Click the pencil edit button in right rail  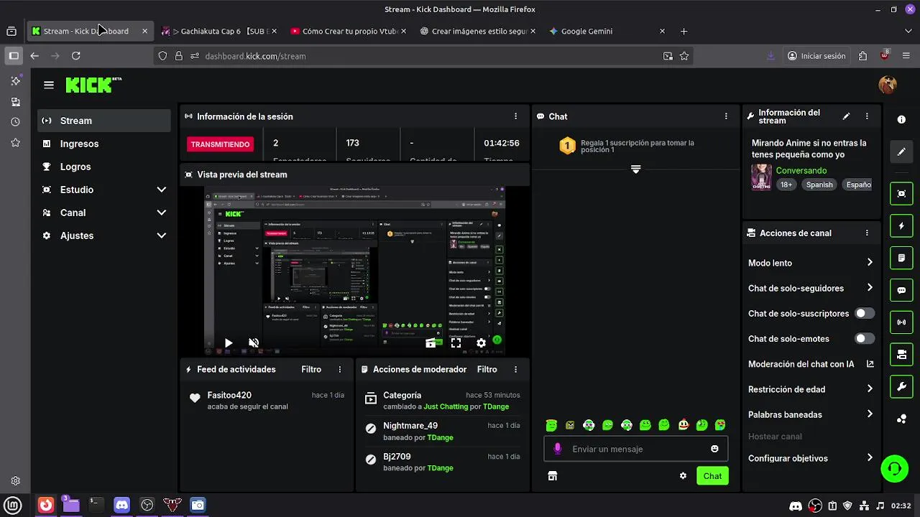tap(901, 152)
